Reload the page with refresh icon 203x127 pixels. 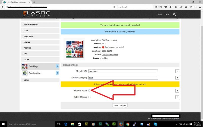click(x=114, y=7)
